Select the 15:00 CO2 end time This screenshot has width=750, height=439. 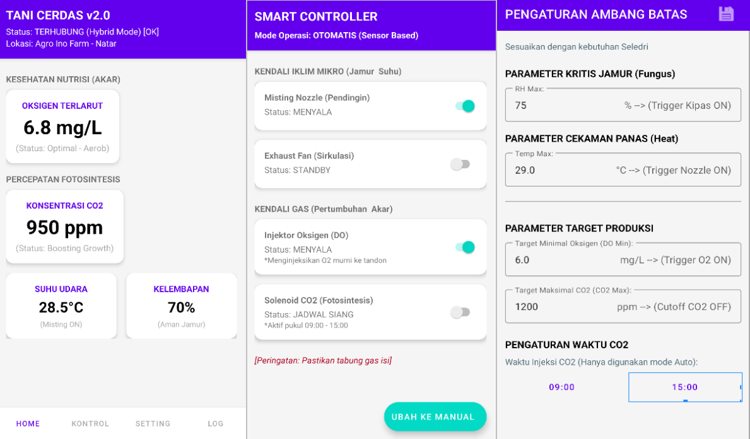click(684, 387)
